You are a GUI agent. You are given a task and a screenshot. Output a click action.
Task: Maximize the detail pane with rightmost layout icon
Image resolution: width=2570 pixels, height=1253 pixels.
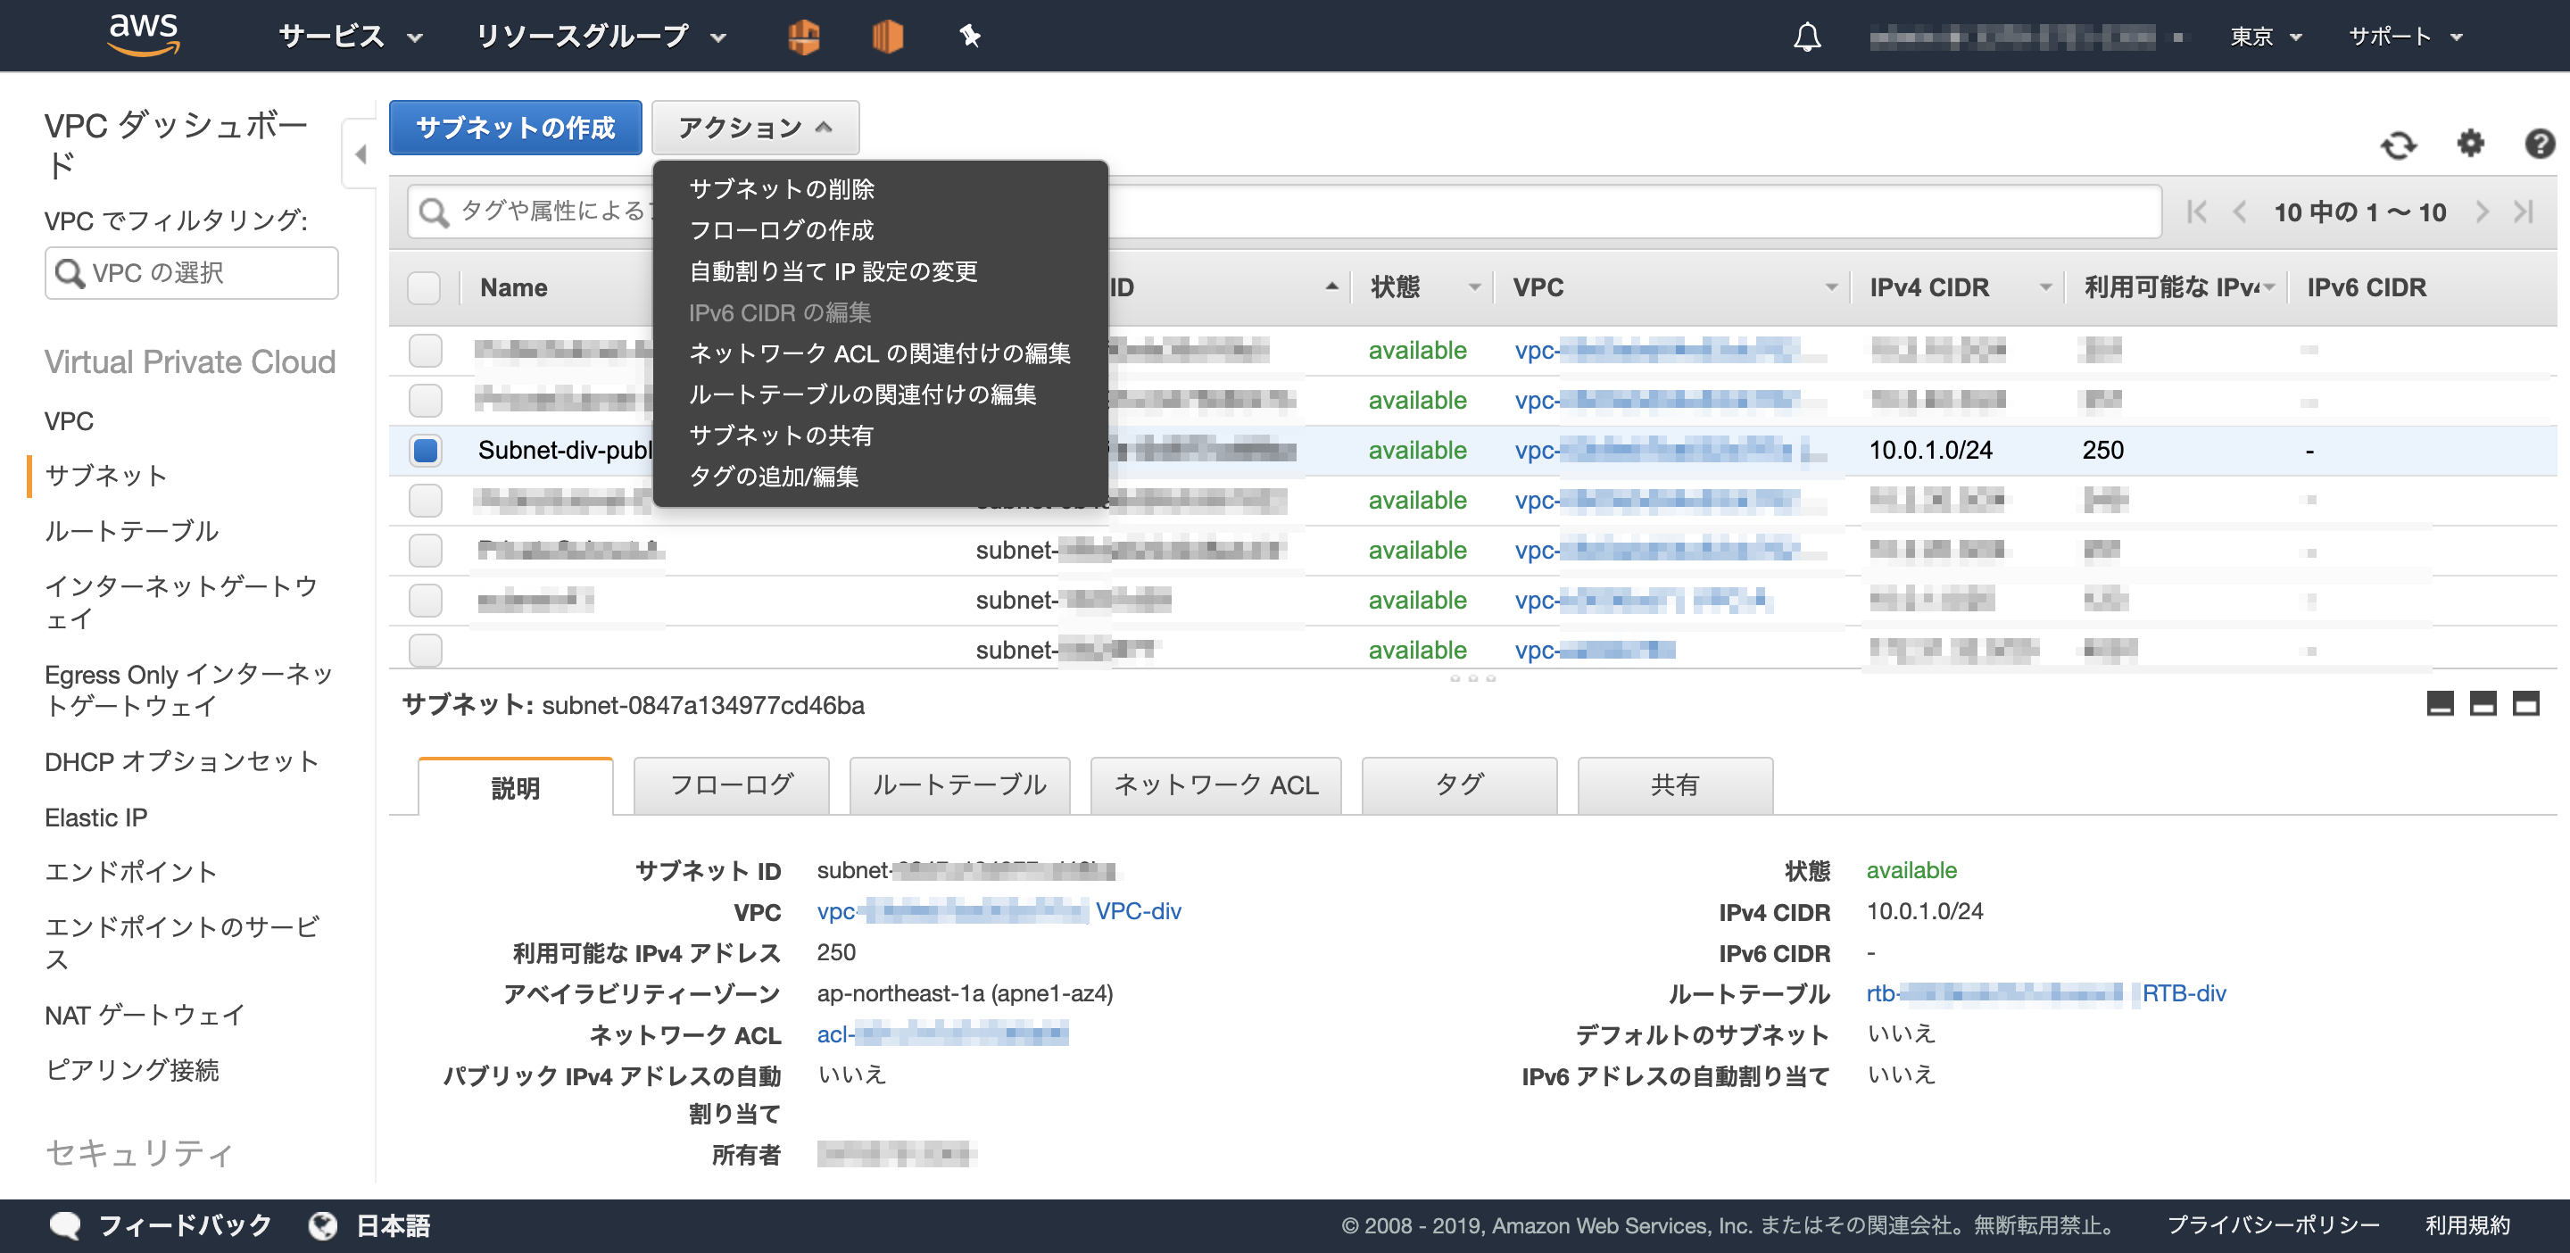coord(2525,704)
